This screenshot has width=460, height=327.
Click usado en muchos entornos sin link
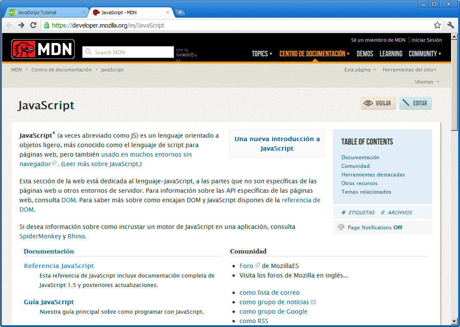pyautogui.click(x=147, y=154)
